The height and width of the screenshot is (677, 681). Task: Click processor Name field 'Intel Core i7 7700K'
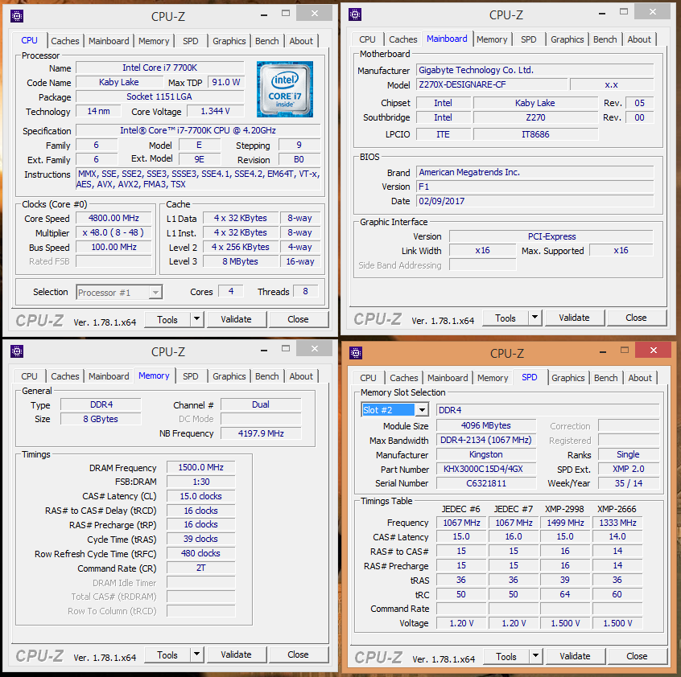point(160,68)
